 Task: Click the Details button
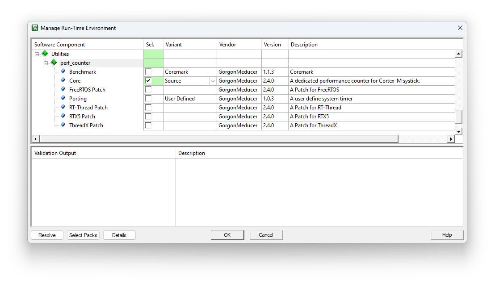coord(119,235)
